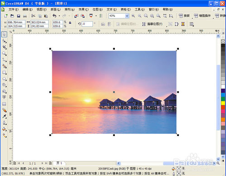The height and width of the screenshot is (176, 226).
Task: Click the add page icon before navigation
Action: 15,163
